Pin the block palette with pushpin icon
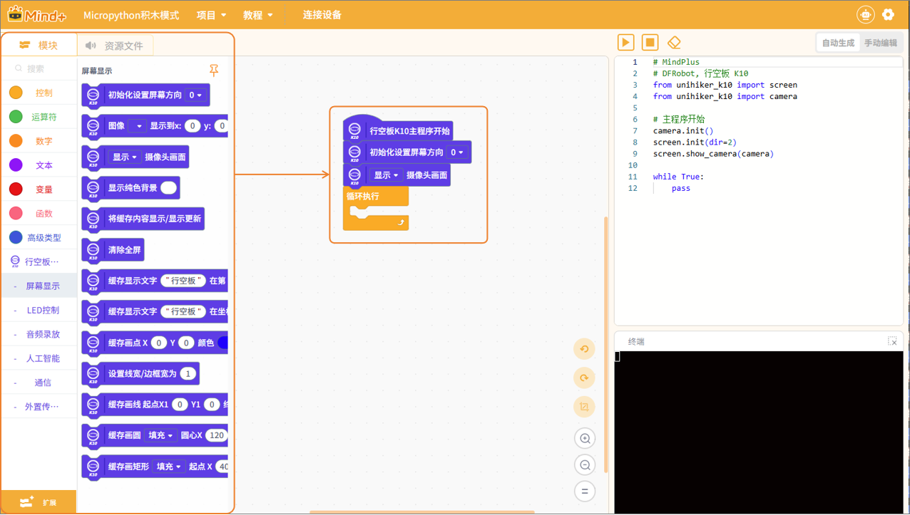This screenshot has height=515, width=910. click(214, 71)
